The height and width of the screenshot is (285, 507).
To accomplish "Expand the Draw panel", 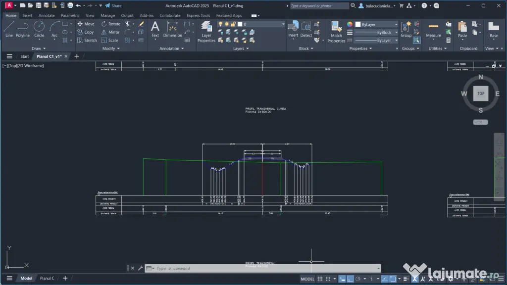I will point(39,48).
